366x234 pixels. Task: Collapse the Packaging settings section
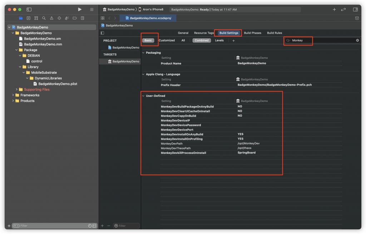pyautogui.click(x=143, y=53)
